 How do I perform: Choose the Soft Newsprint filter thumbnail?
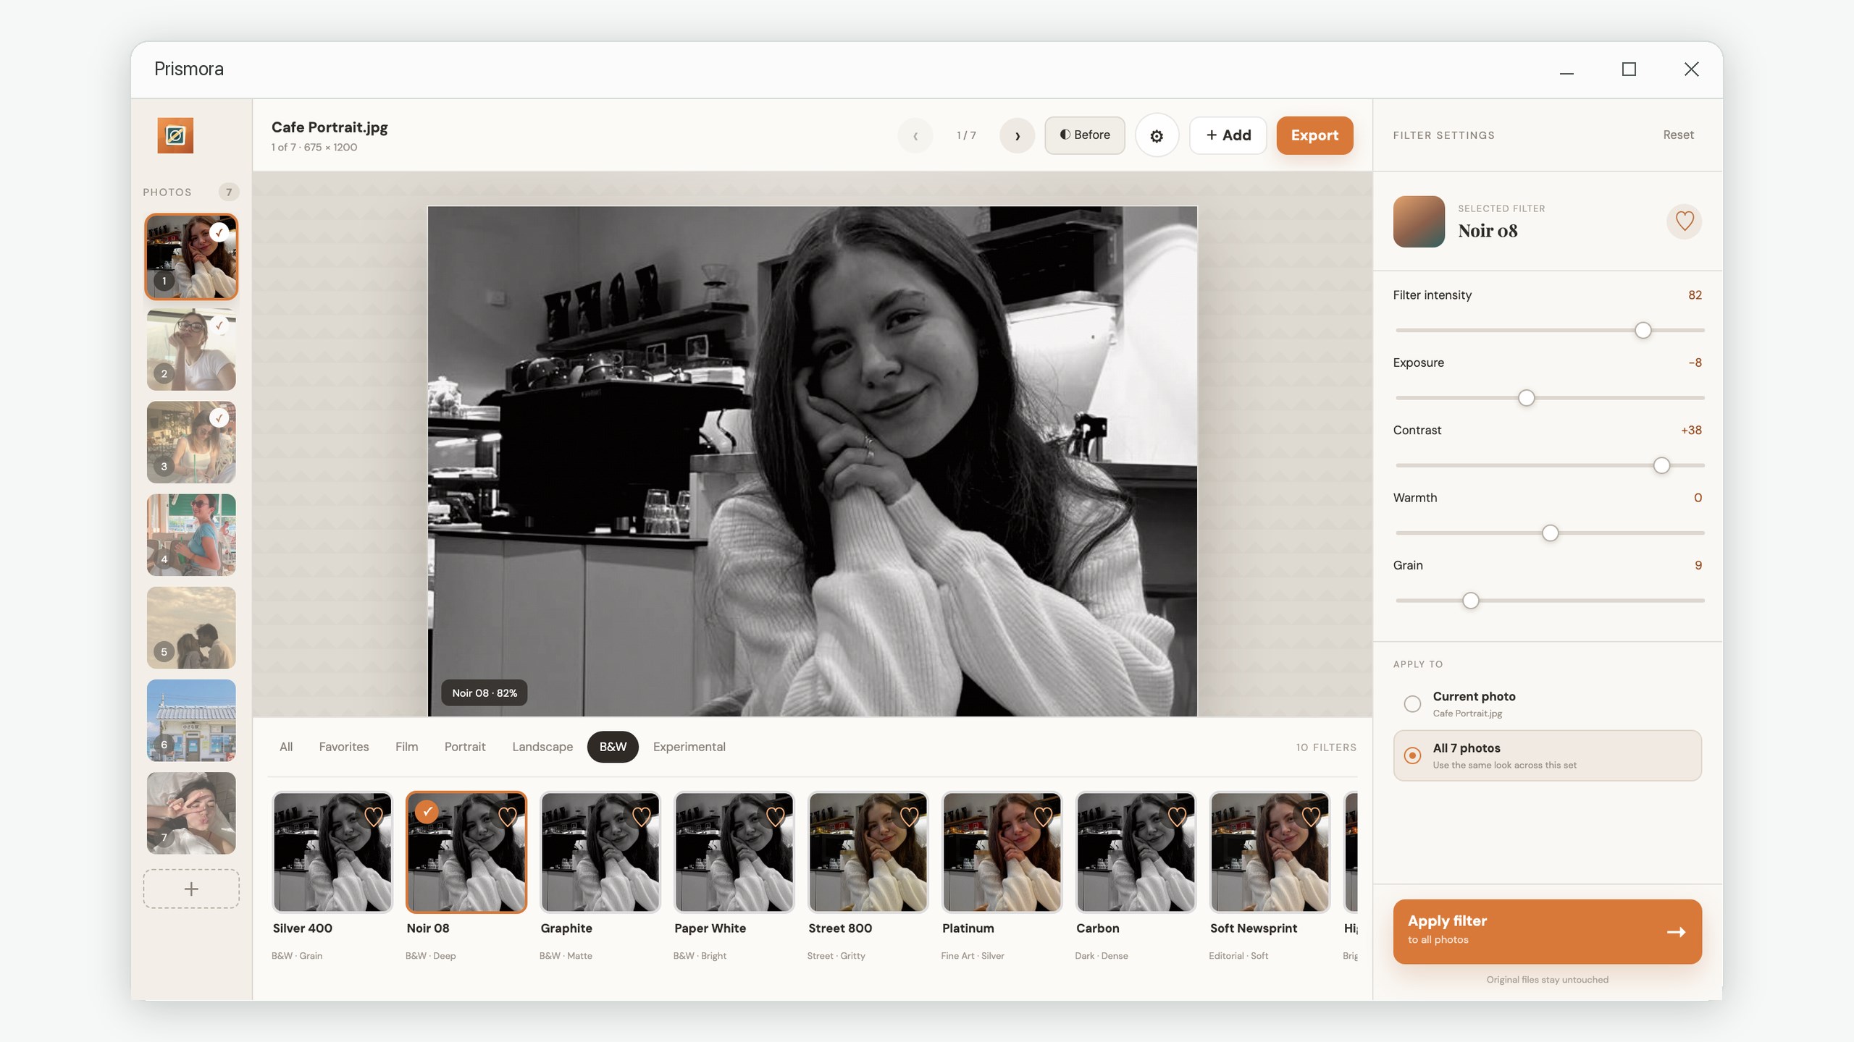click(1270, 852)
